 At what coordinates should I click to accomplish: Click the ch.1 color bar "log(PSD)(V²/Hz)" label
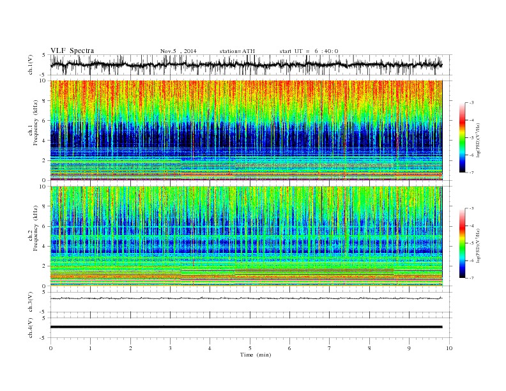click(479, 141)
